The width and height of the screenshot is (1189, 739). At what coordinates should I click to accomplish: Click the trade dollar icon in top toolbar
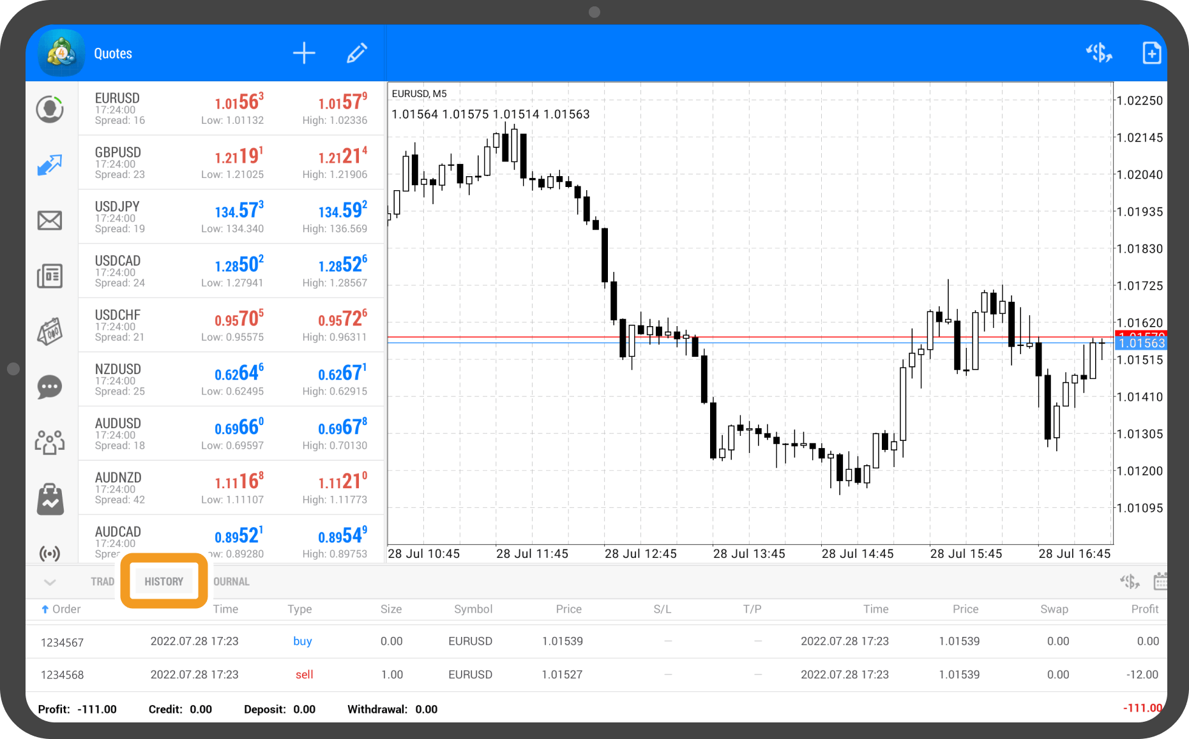[1098, 54]
